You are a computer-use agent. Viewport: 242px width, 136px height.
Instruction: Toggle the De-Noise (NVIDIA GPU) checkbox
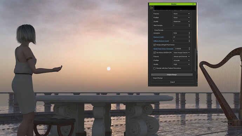click(x=154, y=53)
